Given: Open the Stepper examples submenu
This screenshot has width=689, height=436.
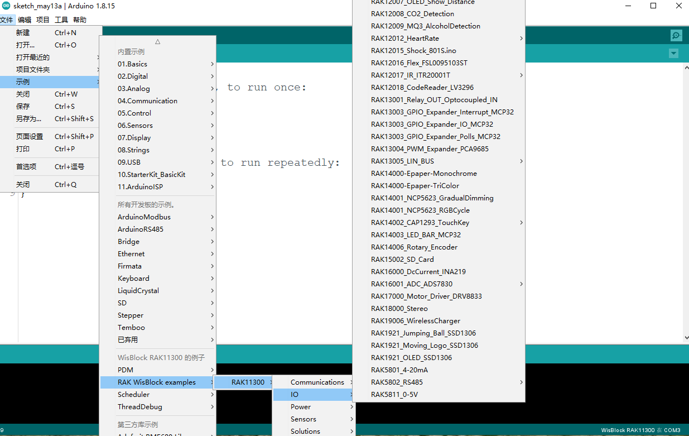Looking at the screenshot, I should [x=158, y=315].
